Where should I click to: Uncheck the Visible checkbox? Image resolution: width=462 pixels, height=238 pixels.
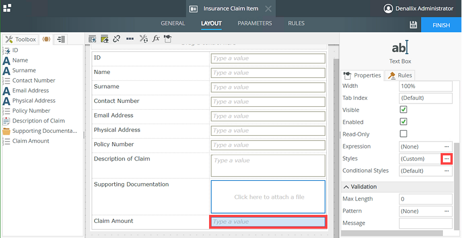pos(404,110)
